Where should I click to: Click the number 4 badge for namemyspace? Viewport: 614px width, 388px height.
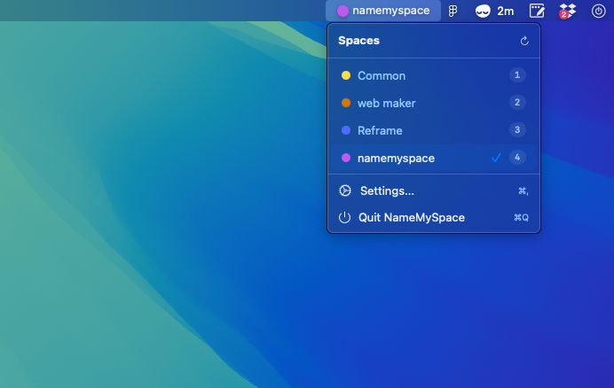(x=517, y=157)
